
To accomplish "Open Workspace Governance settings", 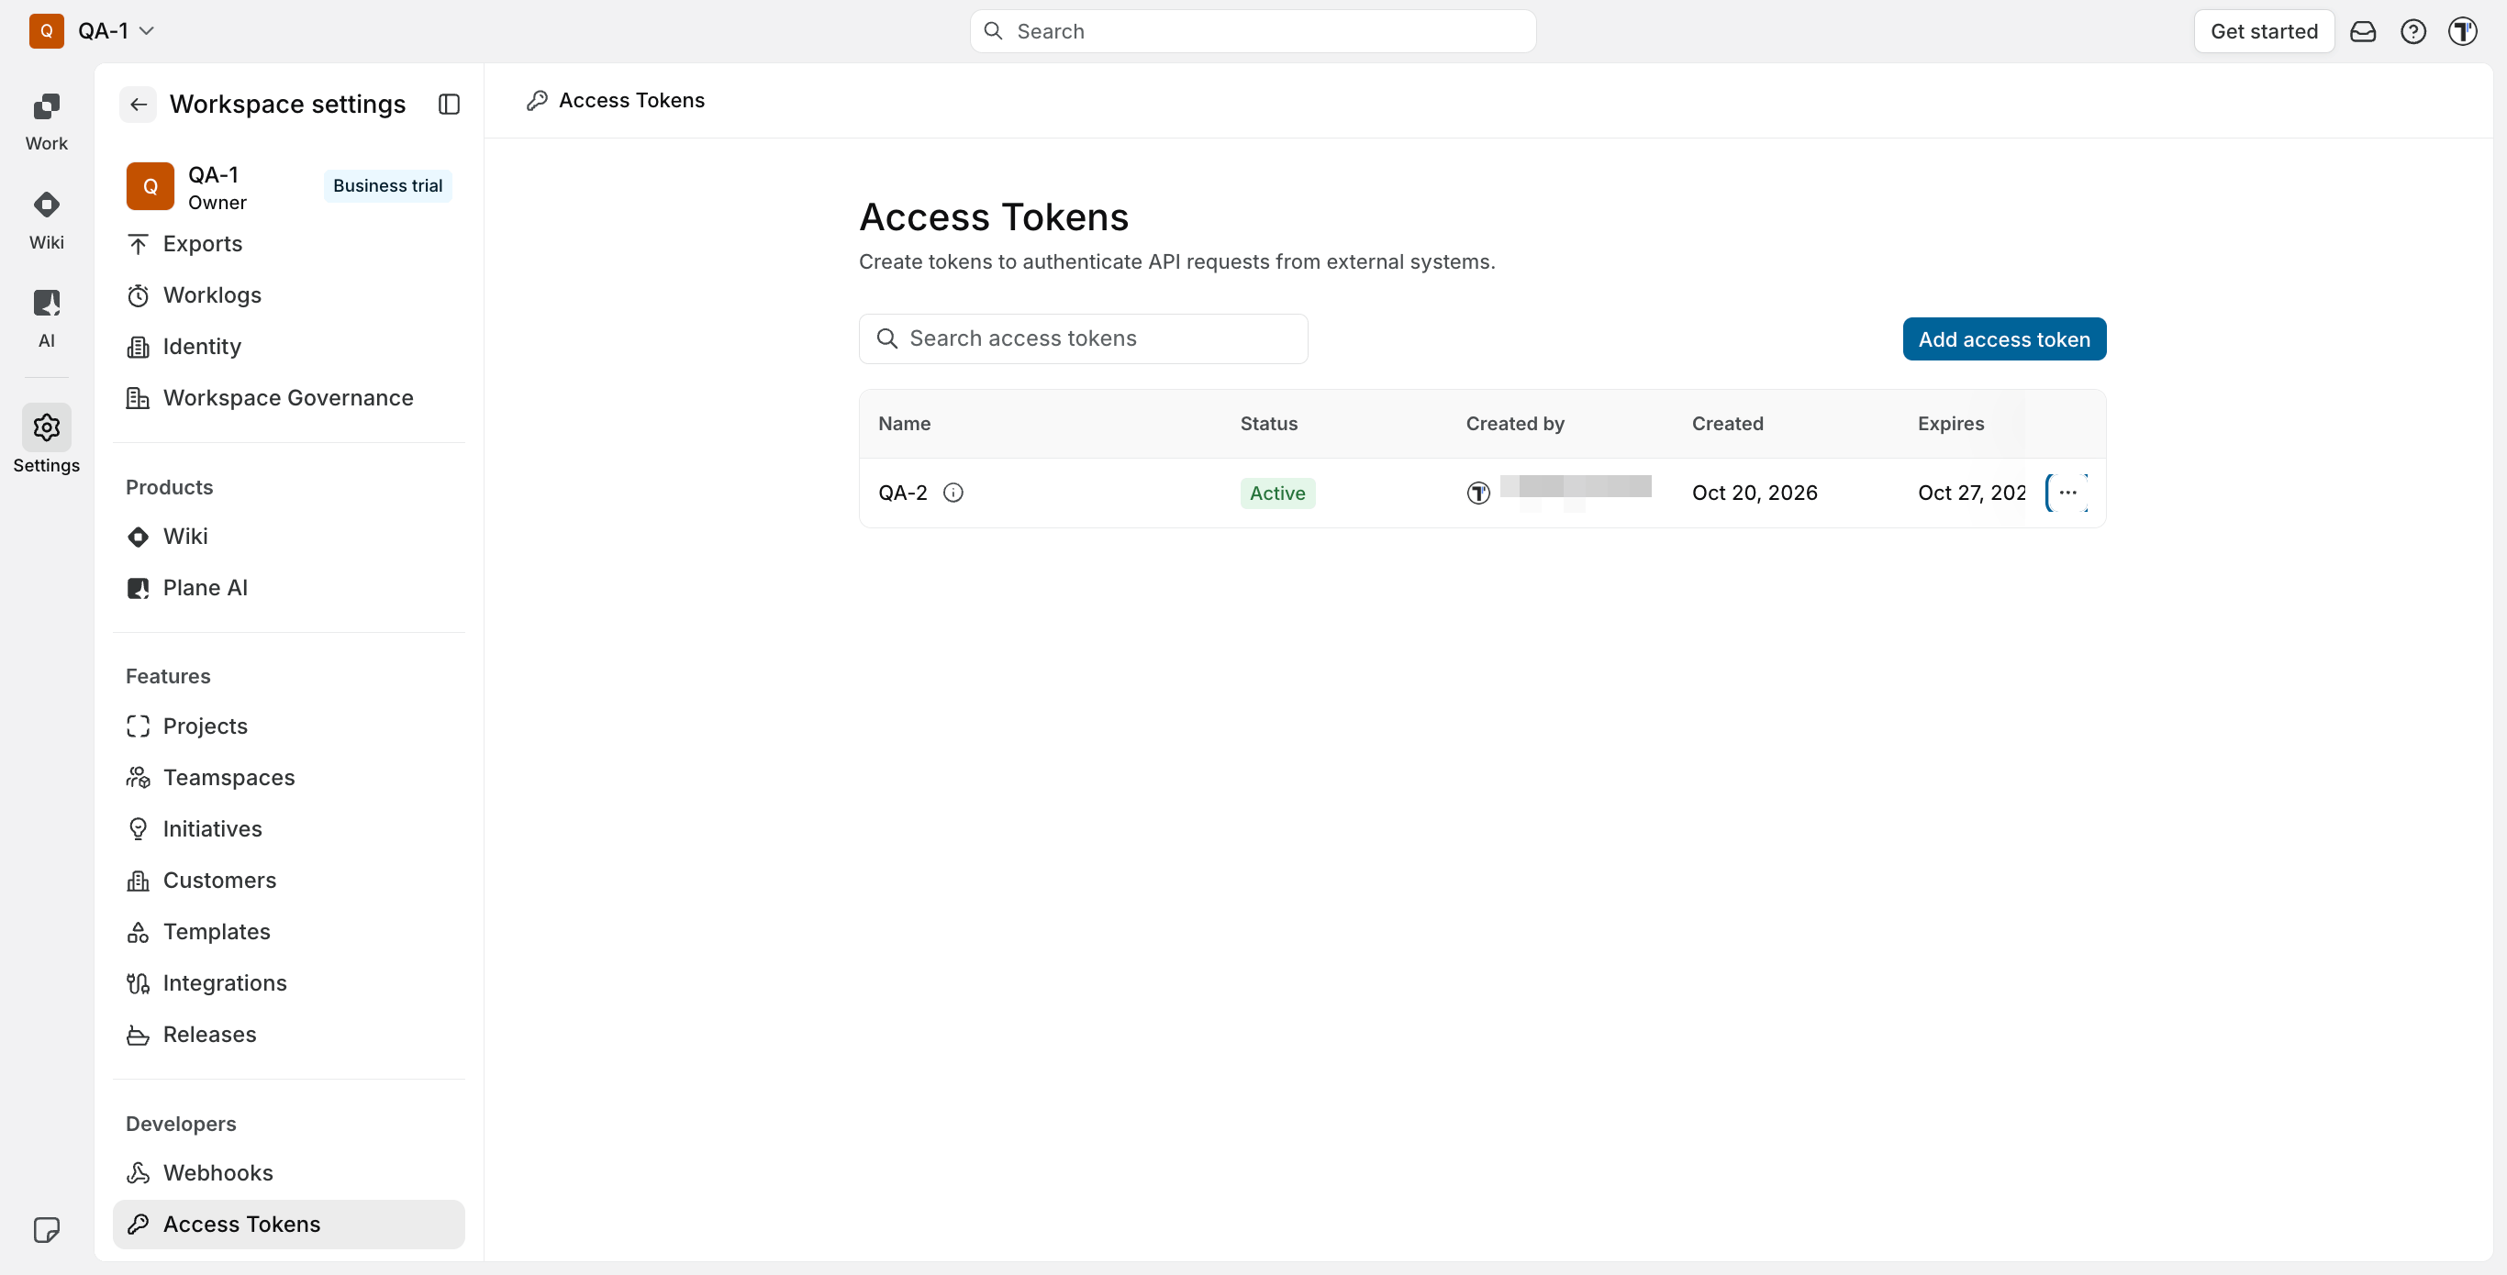I will pyautogui.click(x=289, y=398).
